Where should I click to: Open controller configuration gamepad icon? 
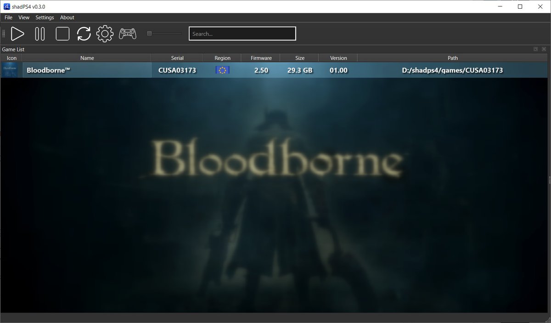click(x=127, y=34)
